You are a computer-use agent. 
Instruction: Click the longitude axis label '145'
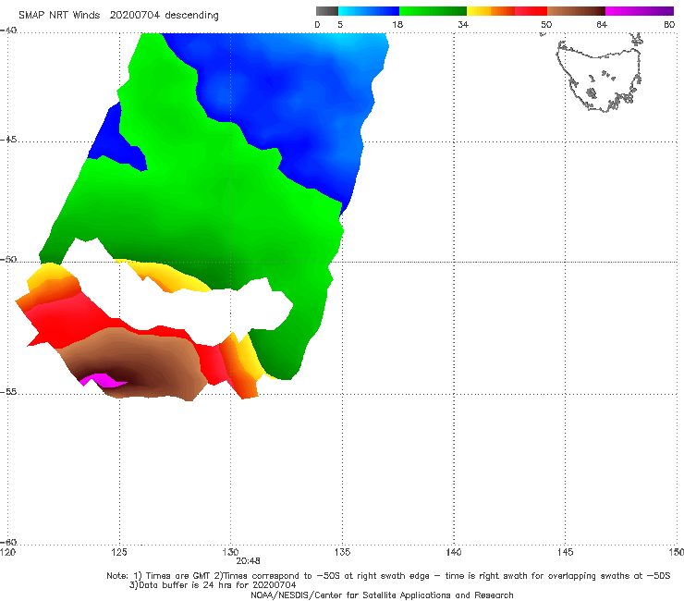[566, 553]
